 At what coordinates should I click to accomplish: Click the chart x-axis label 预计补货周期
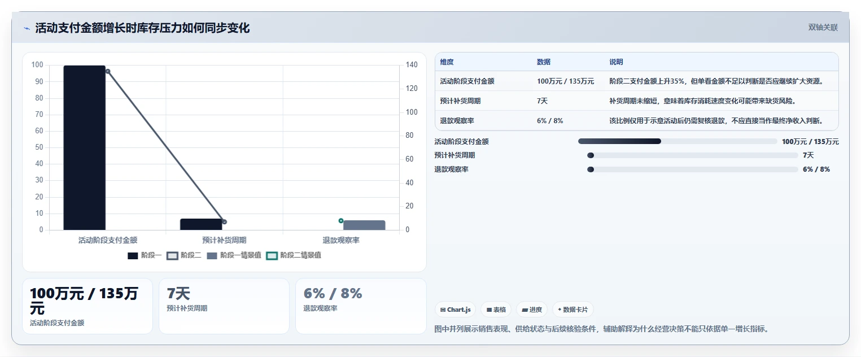(x=224, y=241)
